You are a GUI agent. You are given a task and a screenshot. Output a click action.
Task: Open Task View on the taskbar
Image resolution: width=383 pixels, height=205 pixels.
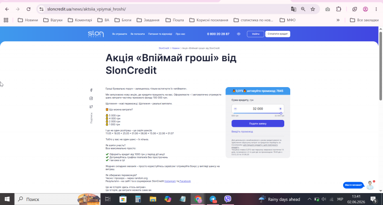pyautogui.click(x=108, y=199)
